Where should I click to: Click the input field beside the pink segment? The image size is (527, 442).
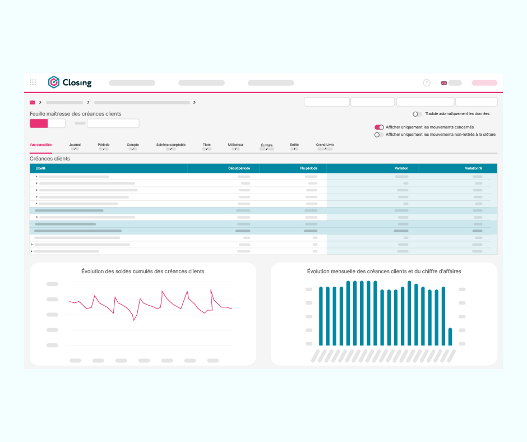pos(113,123)
